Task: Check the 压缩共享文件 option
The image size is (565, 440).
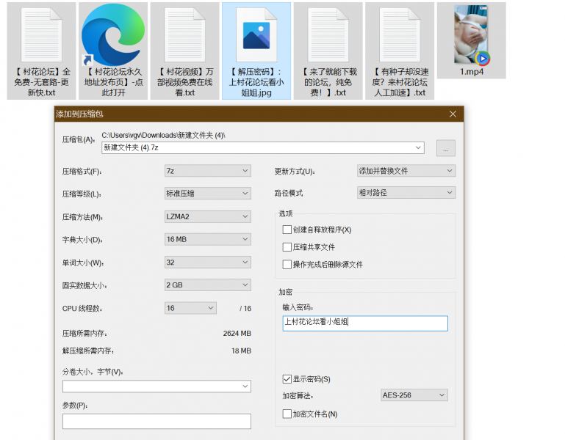Action: tap(287, 247)
